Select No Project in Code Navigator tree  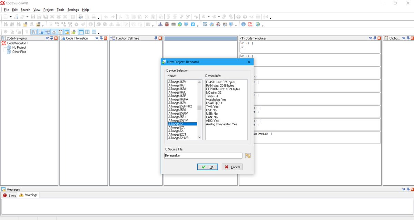click(19, 48)
